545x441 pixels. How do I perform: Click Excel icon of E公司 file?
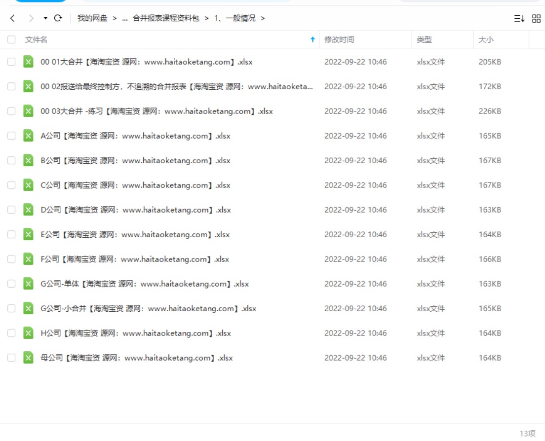pos(28,234)
